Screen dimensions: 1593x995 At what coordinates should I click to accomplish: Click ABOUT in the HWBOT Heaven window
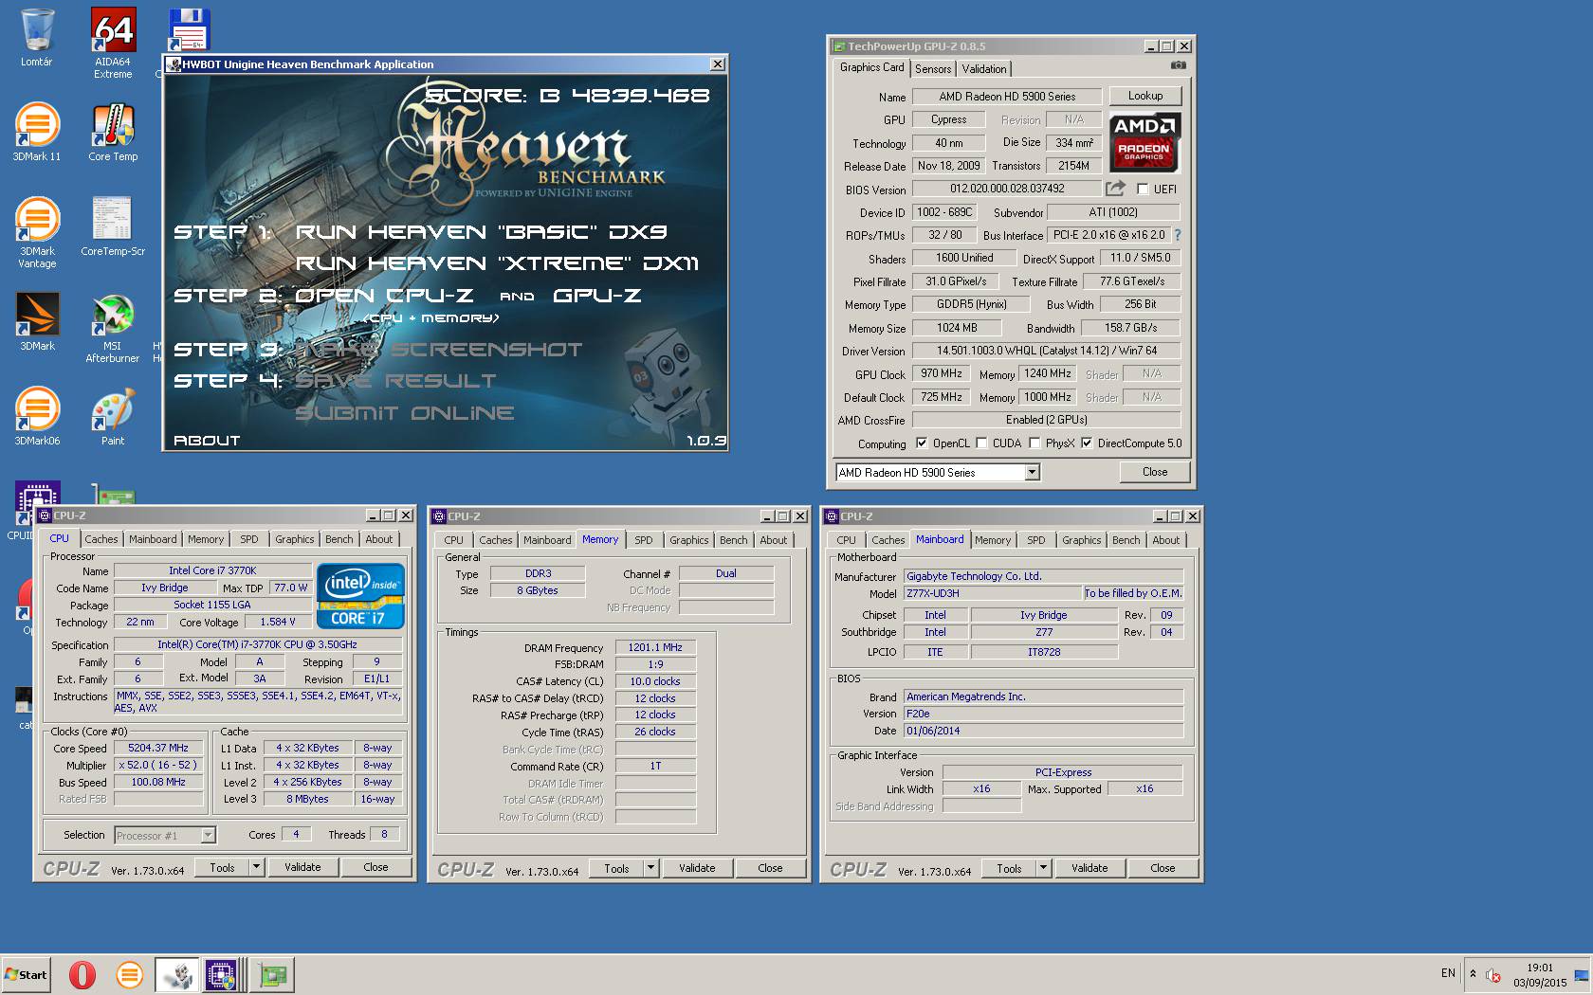click(x=207, y=441)
